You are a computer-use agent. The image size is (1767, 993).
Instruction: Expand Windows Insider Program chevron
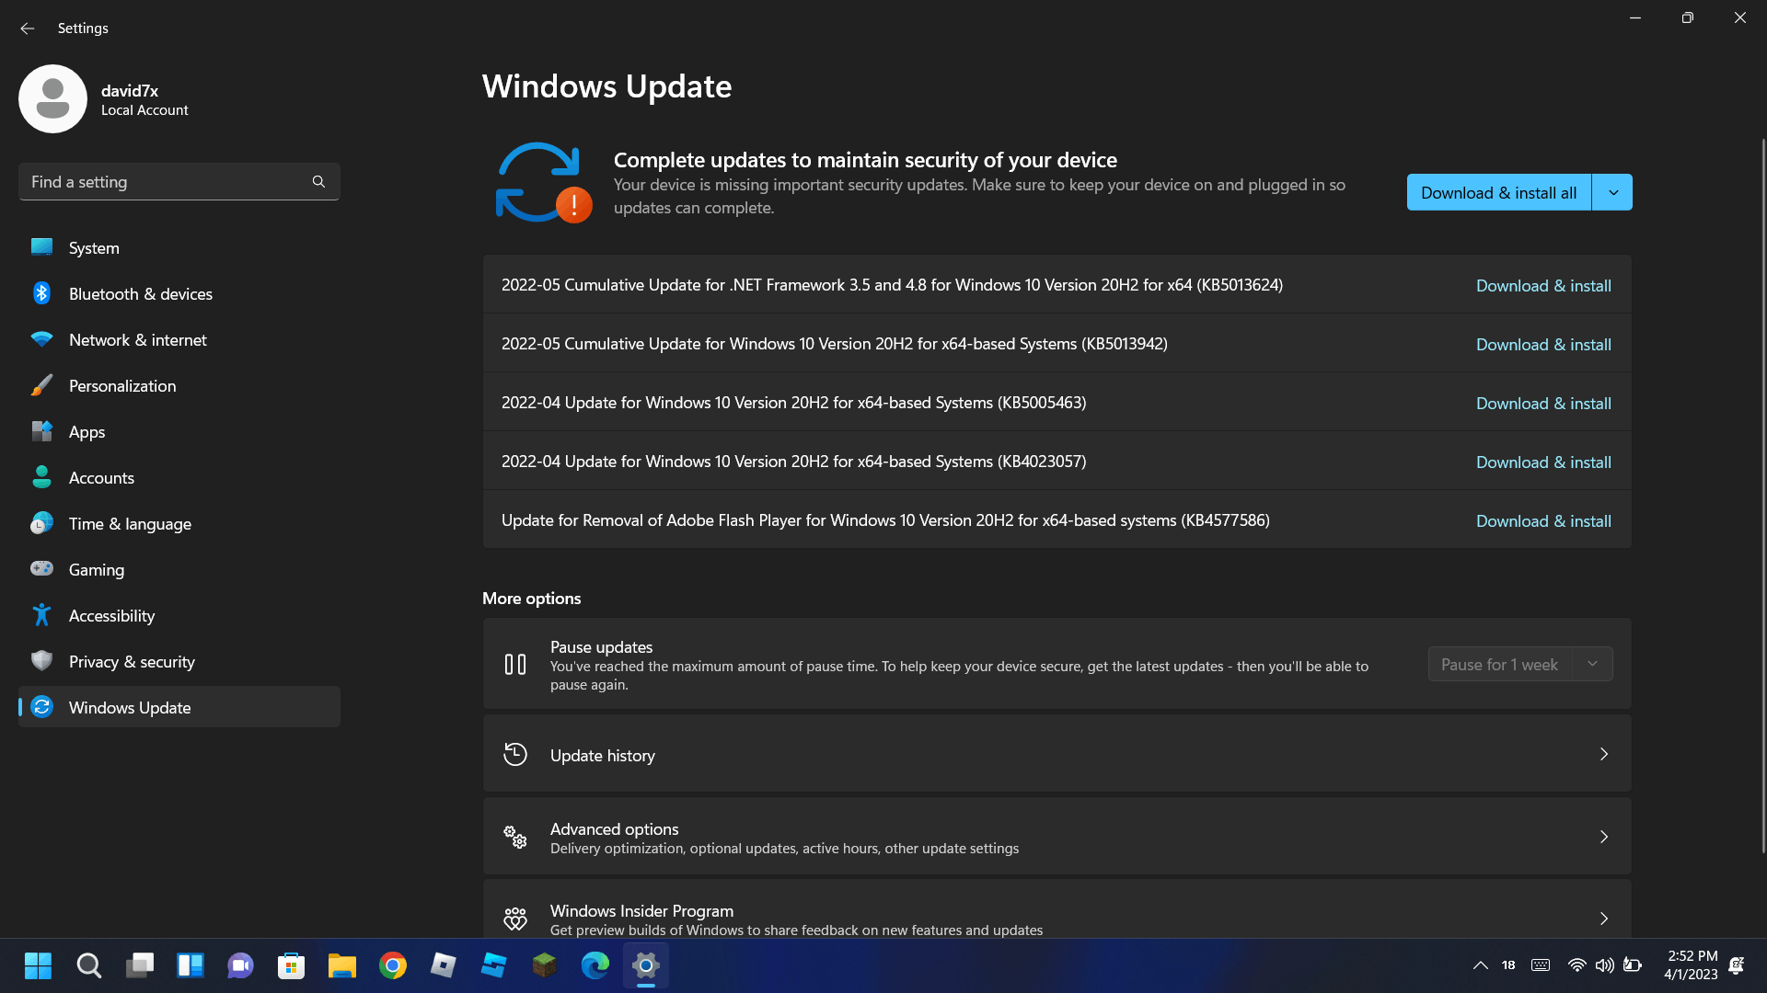[x=1603, y=919]
